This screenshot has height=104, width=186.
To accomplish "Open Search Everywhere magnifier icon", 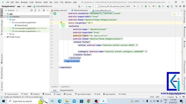I will (176, 6).
